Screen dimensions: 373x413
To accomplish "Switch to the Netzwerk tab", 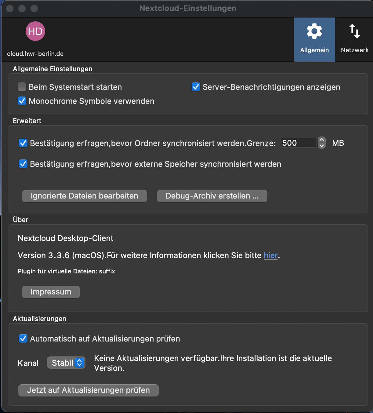I will tap(355, 39).
